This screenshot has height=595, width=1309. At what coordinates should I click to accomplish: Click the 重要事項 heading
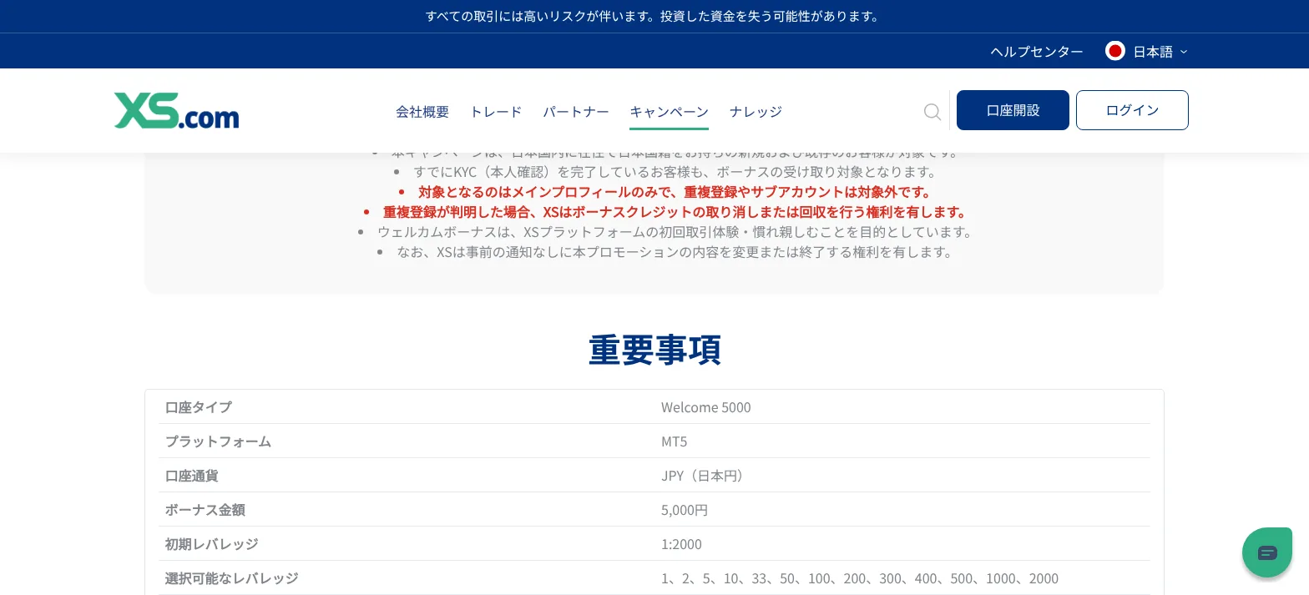pos(654,350)
